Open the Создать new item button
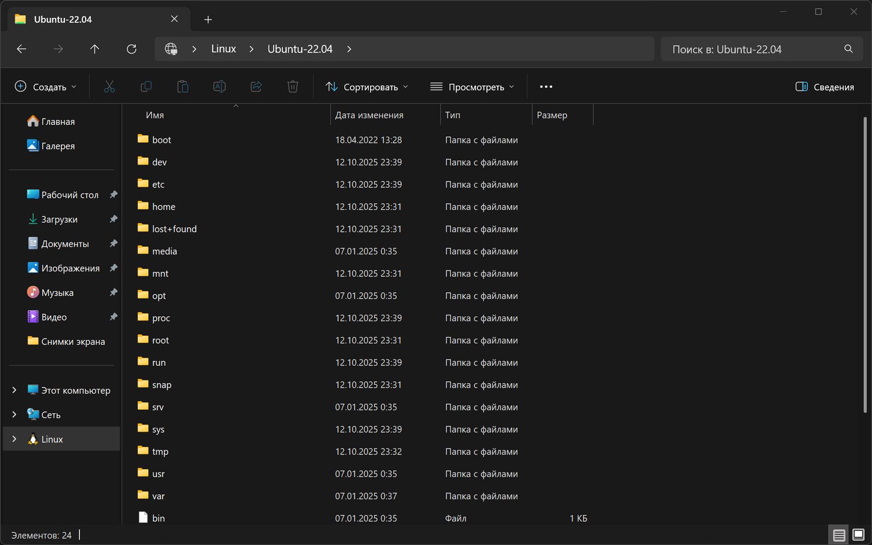Viewport: 872px width, 545px height. (46, 87)
